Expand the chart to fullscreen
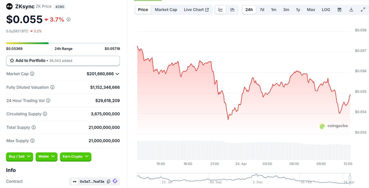The image size is (369, 188). point(363,10)
